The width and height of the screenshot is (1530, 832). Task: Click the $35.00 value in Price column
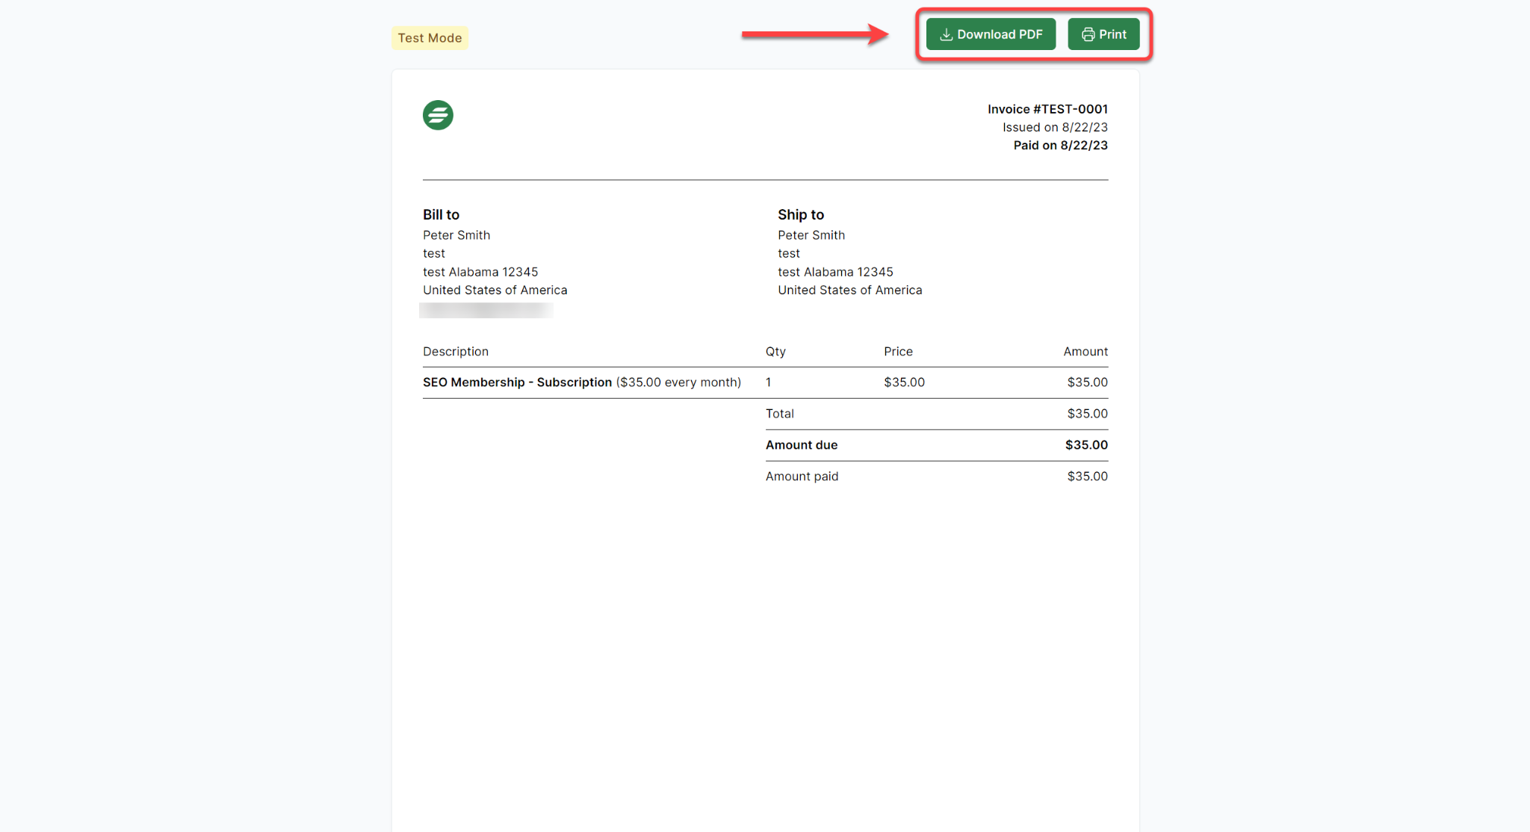click(x=904, y=382)
